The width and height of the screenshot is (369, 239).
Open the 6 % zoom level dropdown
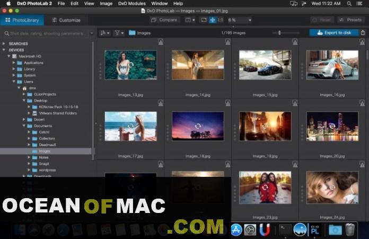click(239, 20)
